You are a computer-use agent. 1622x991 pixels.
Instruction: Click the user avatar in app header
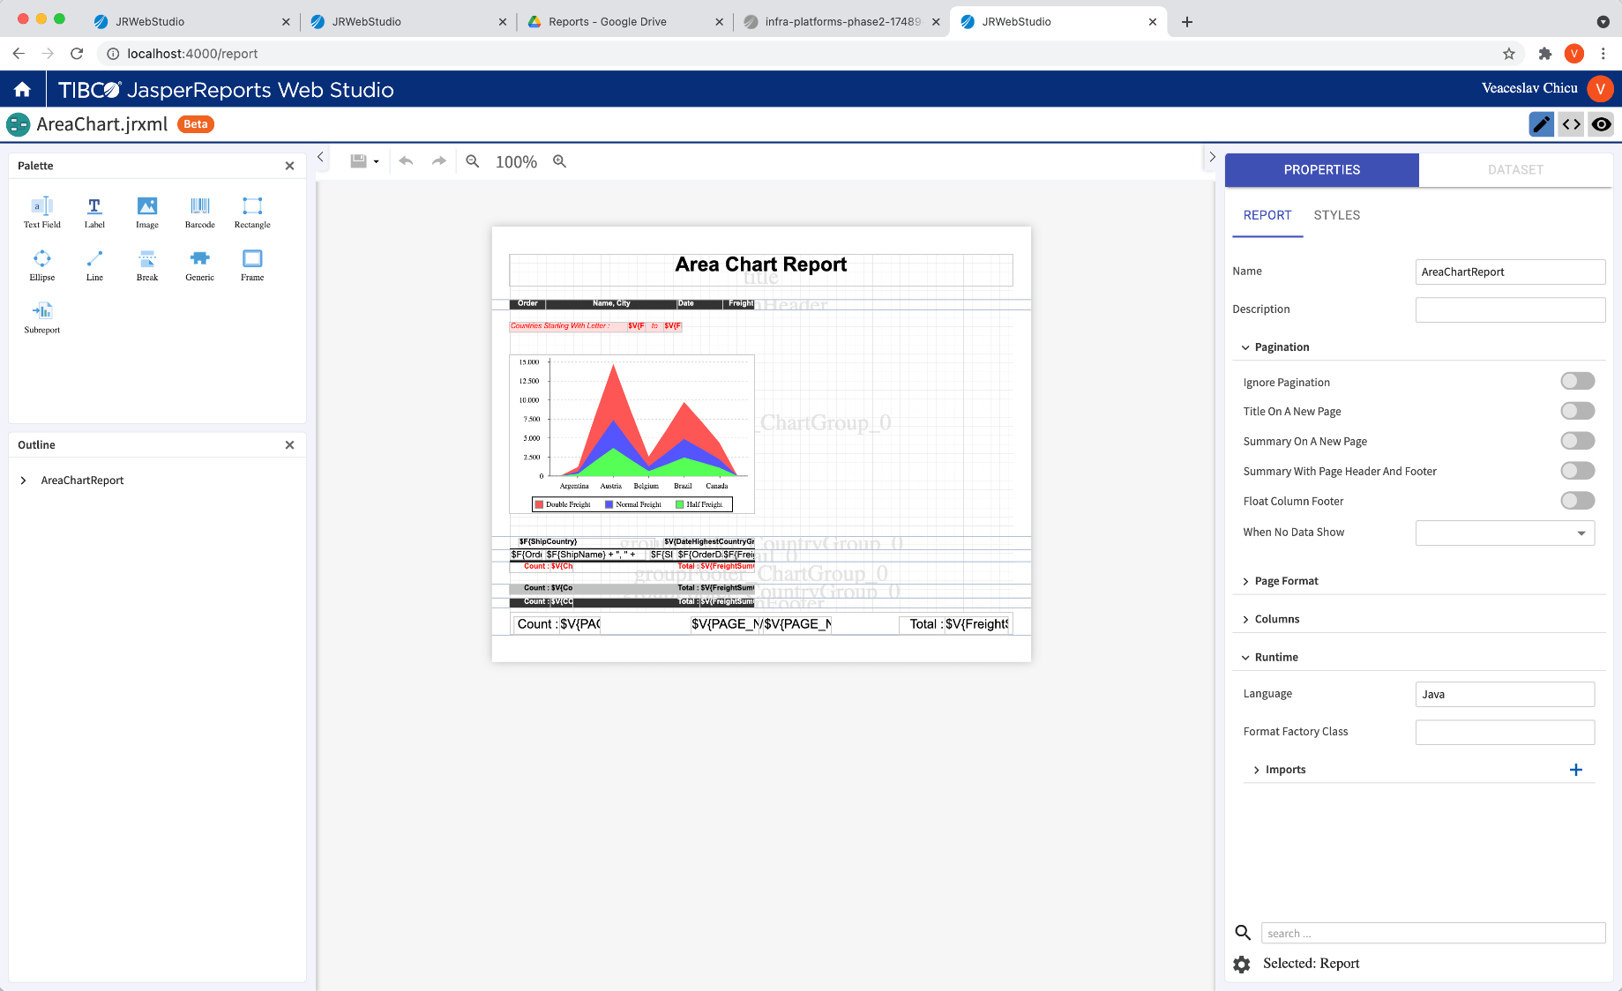pos(1600,88)
